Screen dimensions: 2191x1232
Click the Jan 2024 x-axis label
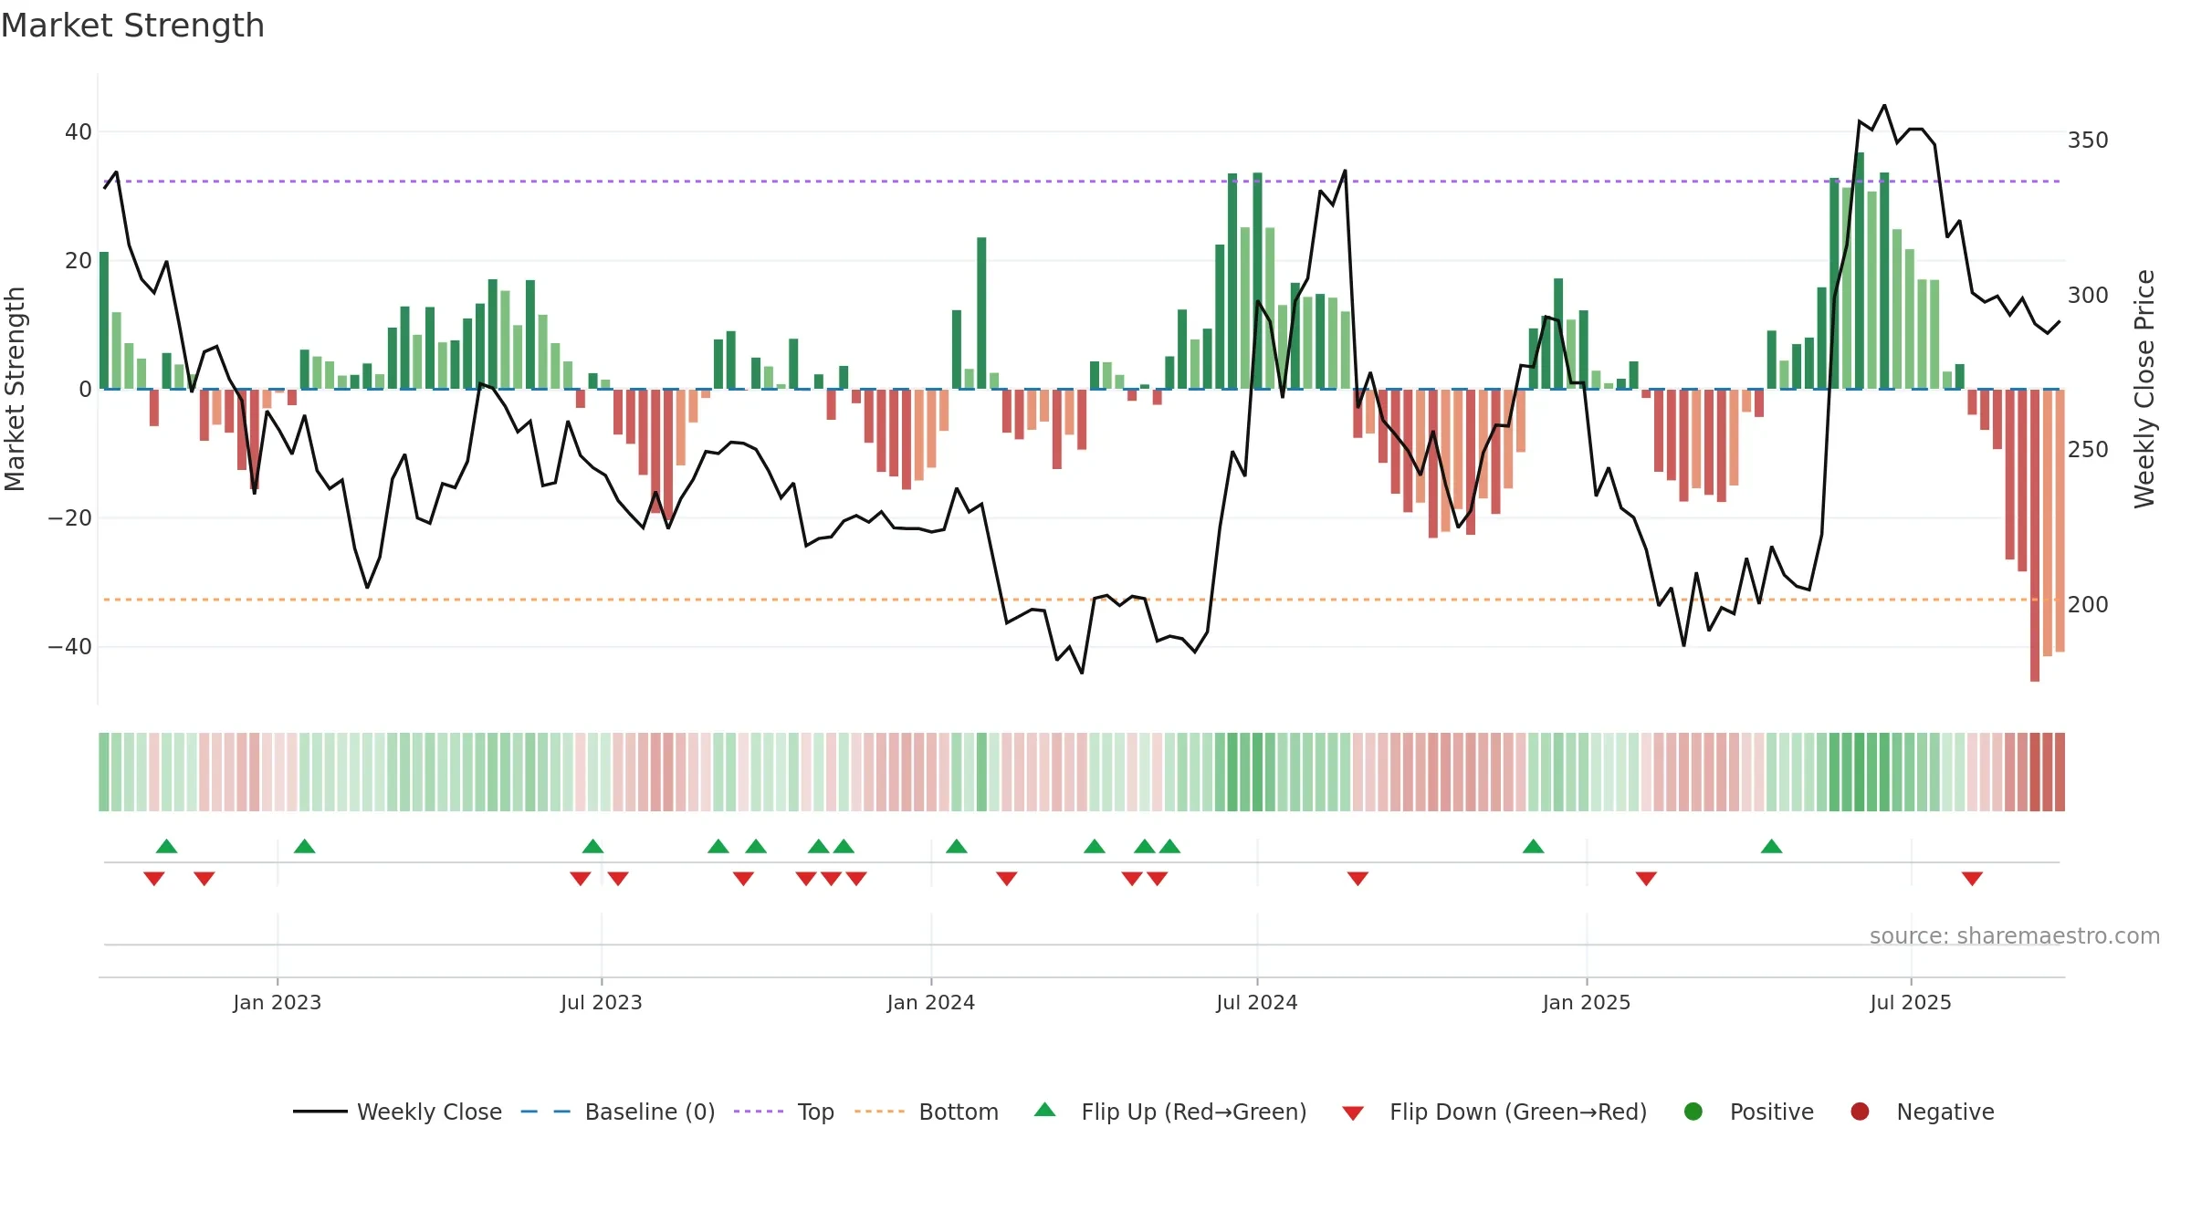click(931, 1003)
